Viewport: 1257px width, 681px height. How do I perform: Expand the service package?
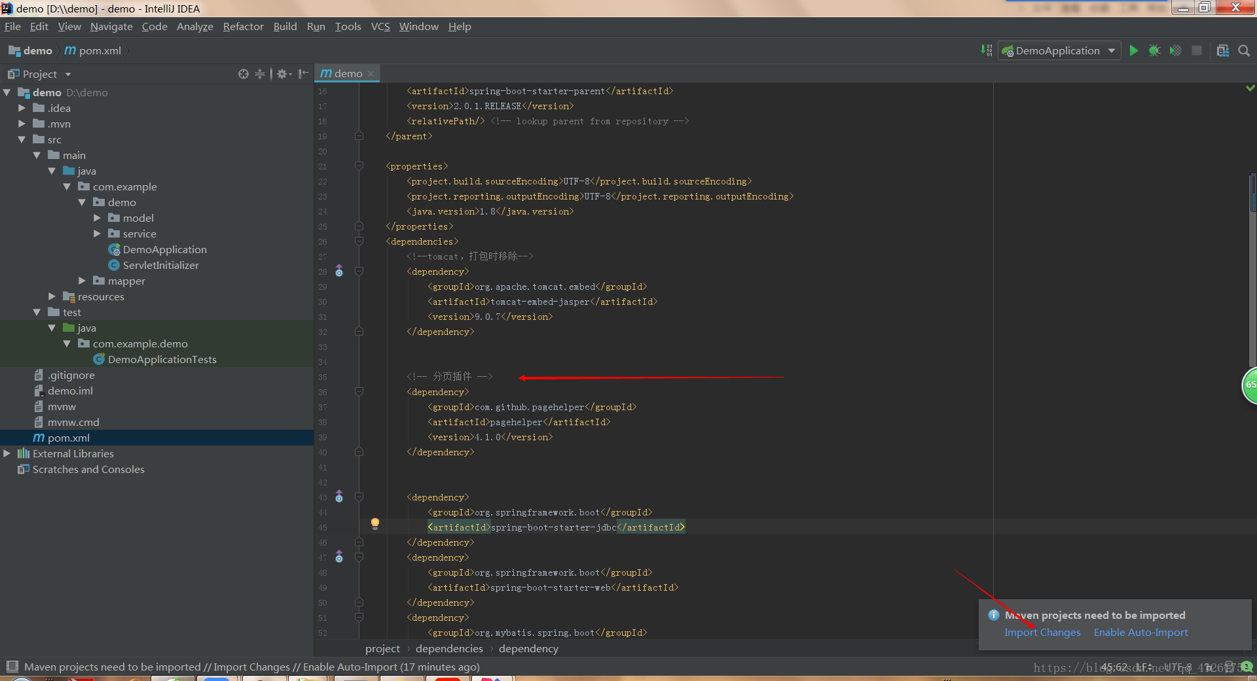pyautogui.click(x=97, y=234)
